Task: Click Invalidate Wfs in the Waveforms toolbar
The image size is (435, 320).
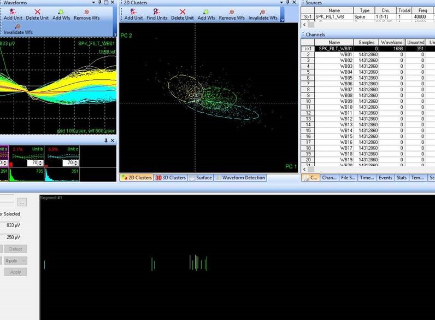Action: 18,29
